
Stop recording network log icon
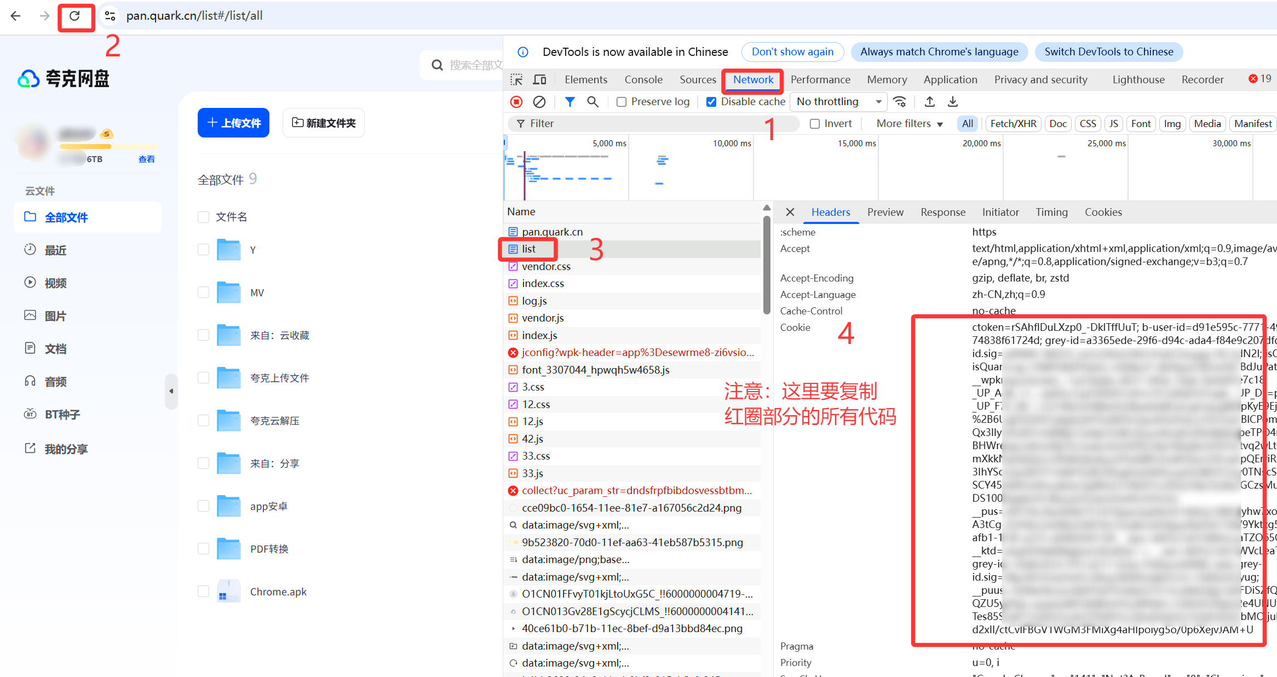point(516,102)
